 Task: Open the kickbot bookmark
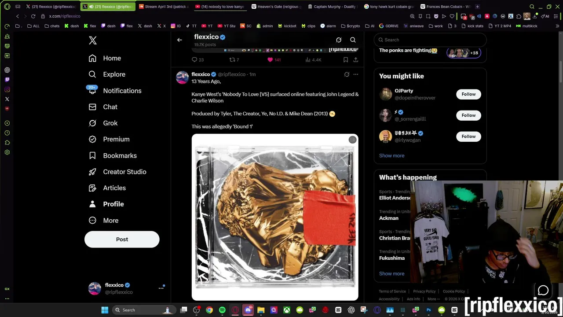[286, 26]
